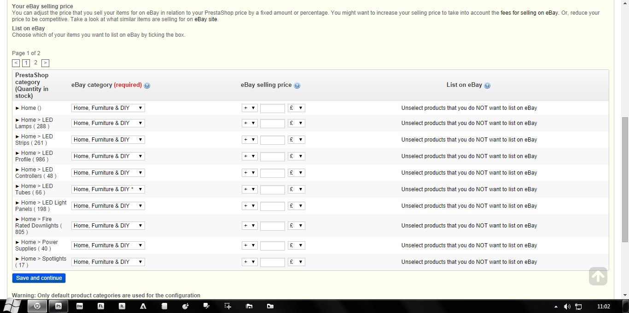Launch Illustrator (IL) from the taskbar

pyautogui.click(x=122, y=306)
